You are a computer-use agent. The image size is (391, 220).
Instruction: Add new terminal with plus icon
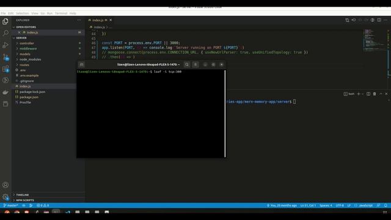[x=359, y=94]
